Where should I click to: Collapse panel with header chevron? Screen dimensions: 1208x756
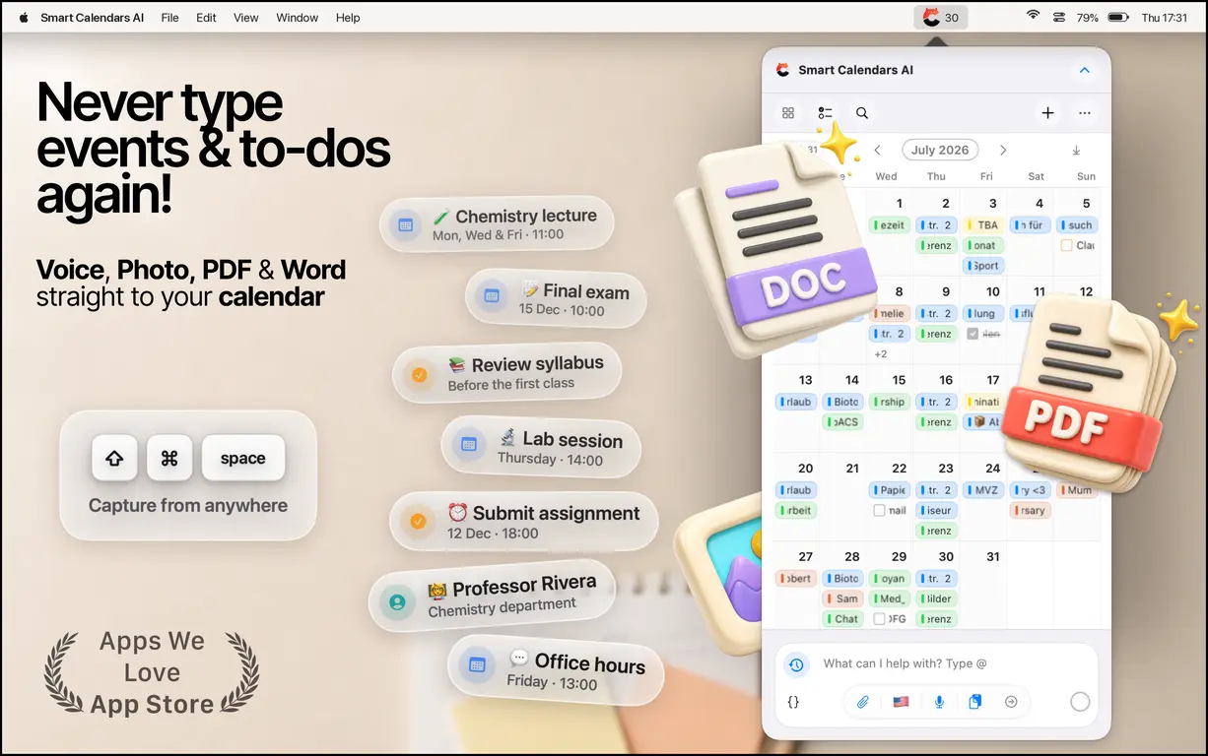coord(1085,70)
